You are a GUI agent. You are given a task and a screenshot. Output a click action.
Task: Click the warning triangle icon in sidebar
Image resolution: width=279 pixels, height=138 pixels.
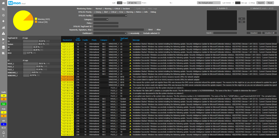[x=3, y=33]
